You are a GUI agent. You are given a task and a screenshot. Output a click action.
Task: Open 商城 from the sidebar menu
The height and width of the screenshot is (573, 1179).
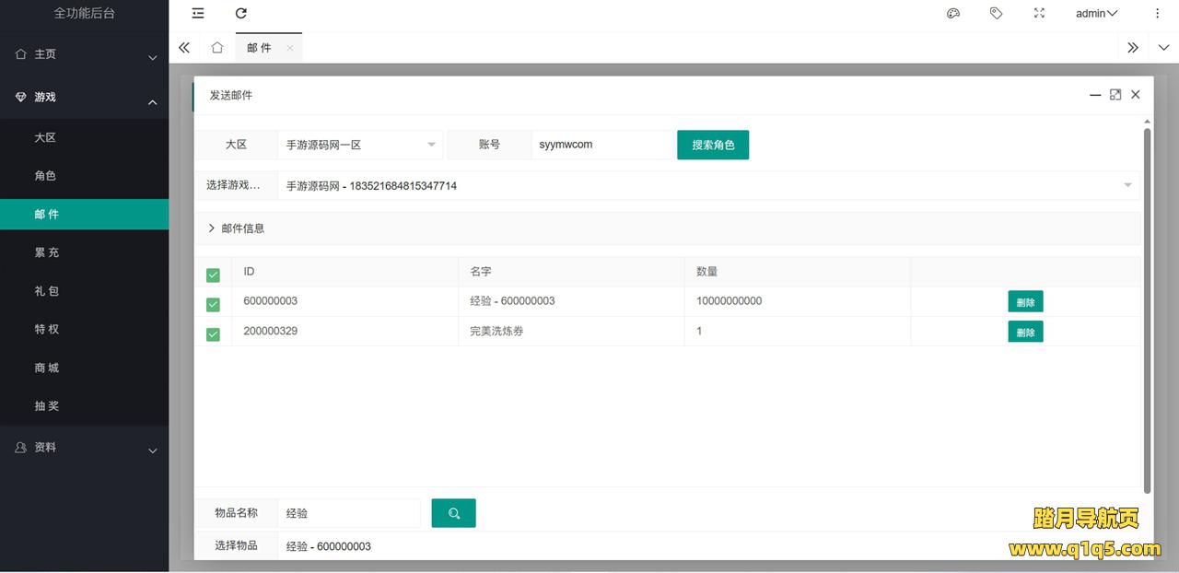pyautogui.click(x=46, y=368)
